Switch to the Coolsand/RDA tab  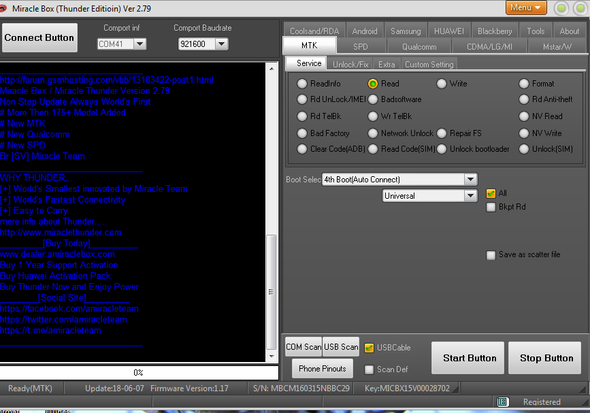tap(314, 31)
